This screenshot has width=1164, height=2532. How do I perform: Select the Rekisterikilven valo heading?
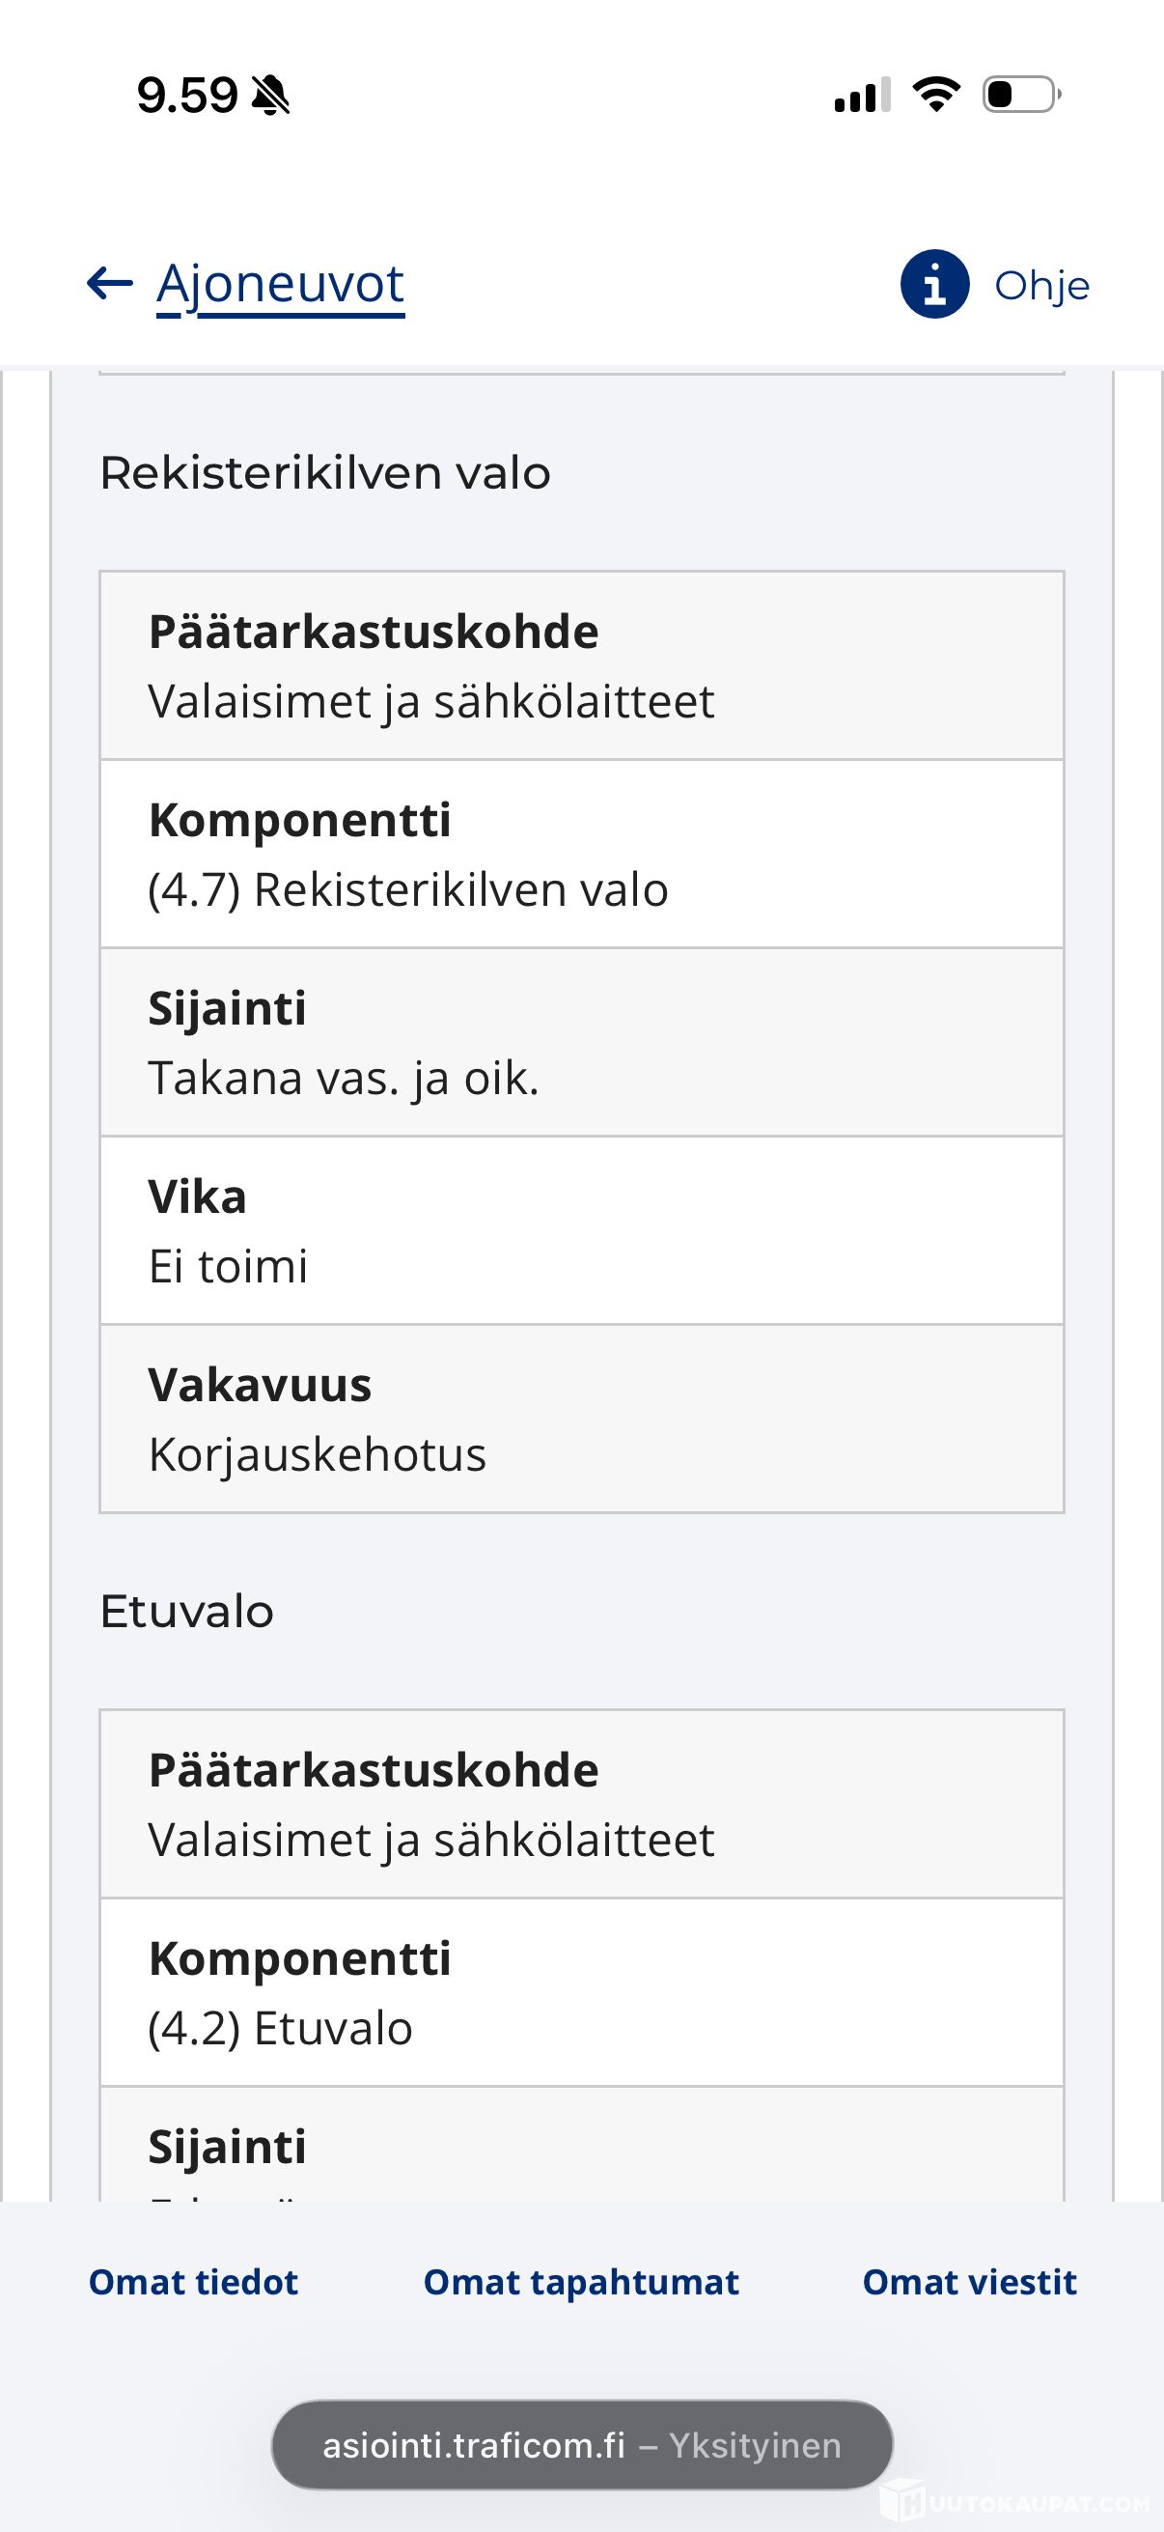(325, 473)
